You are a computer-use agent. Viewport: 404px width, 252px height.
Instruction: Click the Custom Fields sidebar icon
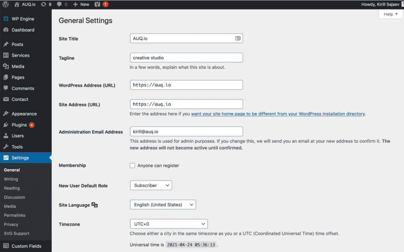[6, 246]
